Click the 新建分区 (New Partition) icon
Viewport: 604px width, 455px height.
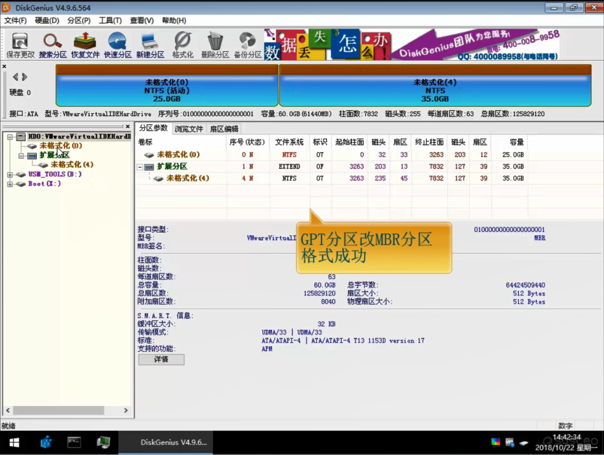coord(150,44)
